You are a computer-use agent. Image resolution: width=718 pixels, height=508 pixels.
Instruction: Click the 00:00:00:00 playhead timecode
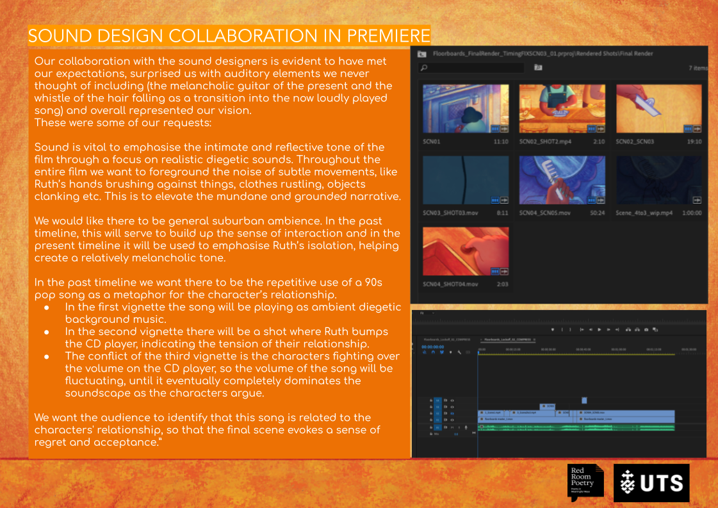point(433,347)
